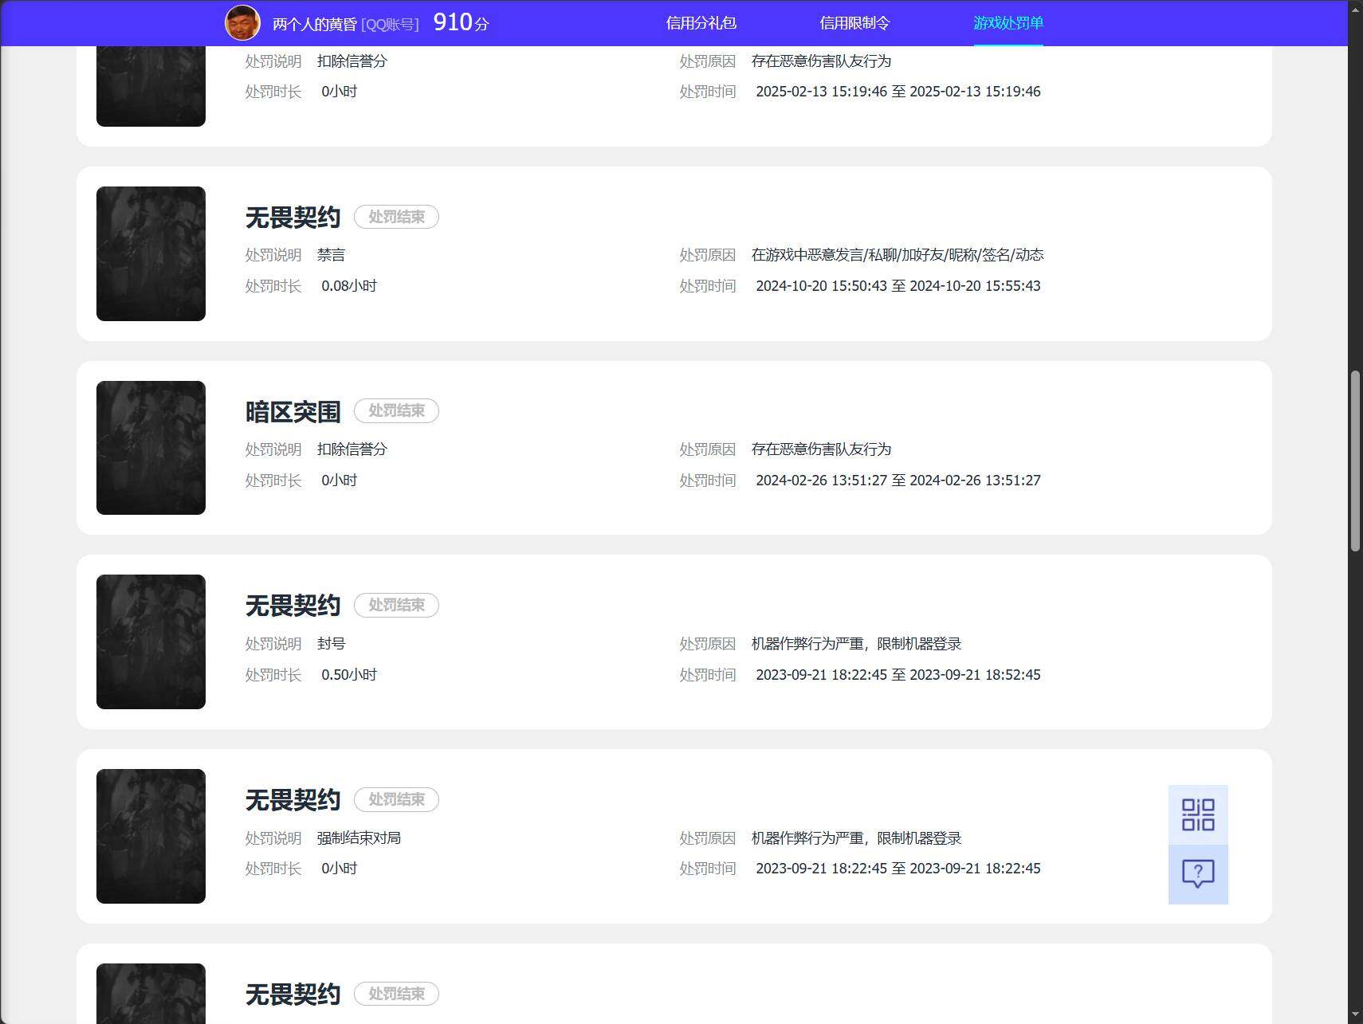Click the 暗区突围 game title

293,411
